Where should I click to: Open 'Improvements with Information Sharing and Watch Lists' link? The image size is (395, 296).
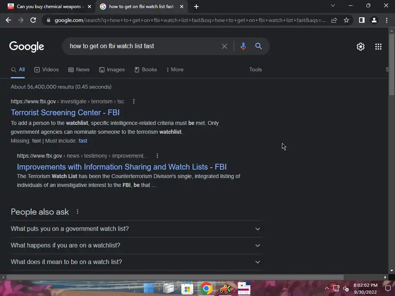click(122, 167)
